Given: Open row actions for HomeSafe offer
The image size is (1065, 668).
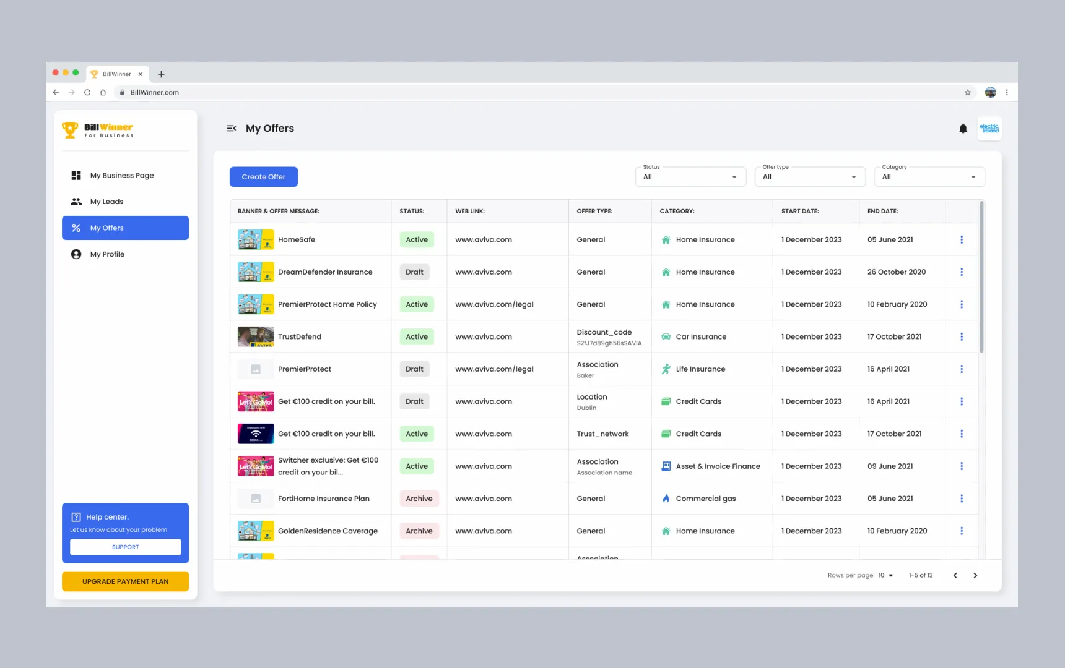Looking at the screenshot, I should pyautogui.click(x=961, y=240).
